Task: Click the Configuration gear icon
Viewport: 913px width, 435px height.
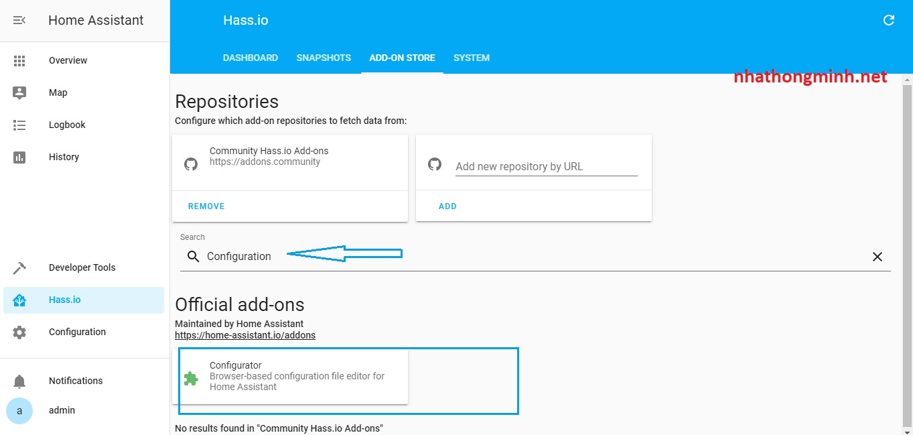Action: 19,332
